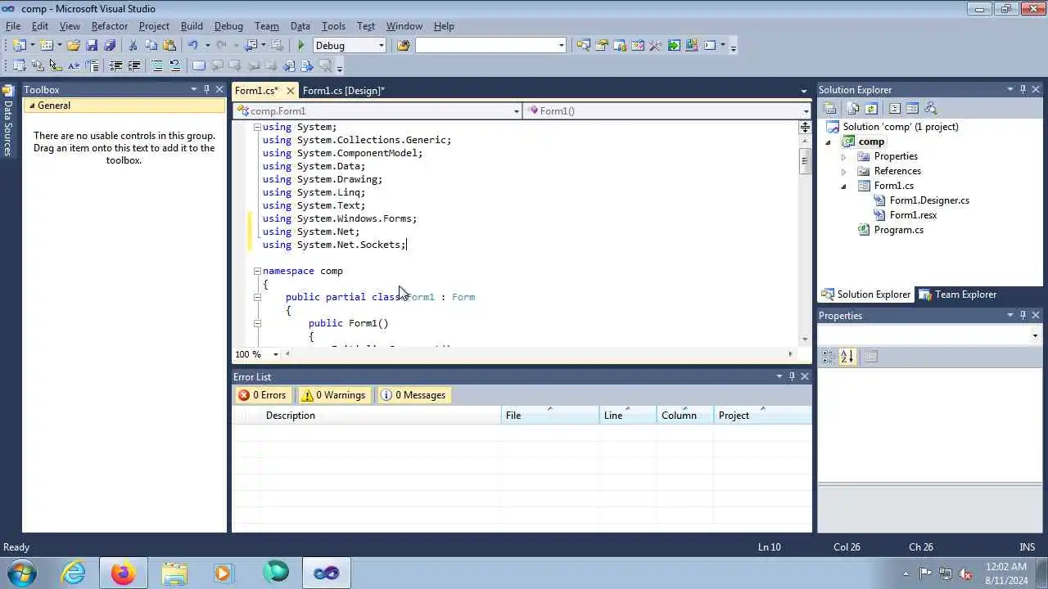Expand the References node in Solution Explorer
The height and width of the screenshot is (589, 1048).
coord(843,171)
